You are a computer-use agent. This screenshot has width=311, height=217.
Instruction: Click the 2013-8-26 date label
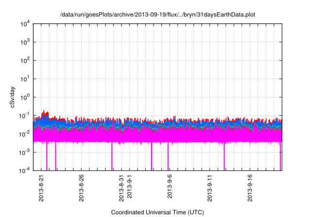point(81,188)
